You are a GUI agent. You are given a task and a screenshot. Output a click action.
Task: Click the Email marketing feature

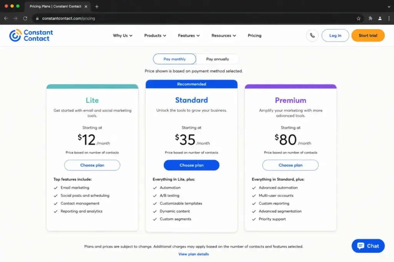pos(75,188)
